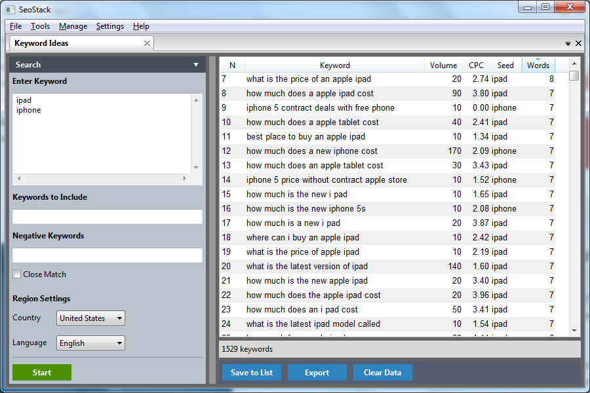Click CPC value 3.96 in row 22
This screenshot has width=590, height=393.
tap(481, 295)
